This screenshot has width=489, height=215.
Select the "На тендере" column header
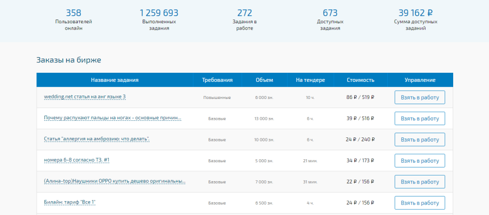(x=310, y=80)
